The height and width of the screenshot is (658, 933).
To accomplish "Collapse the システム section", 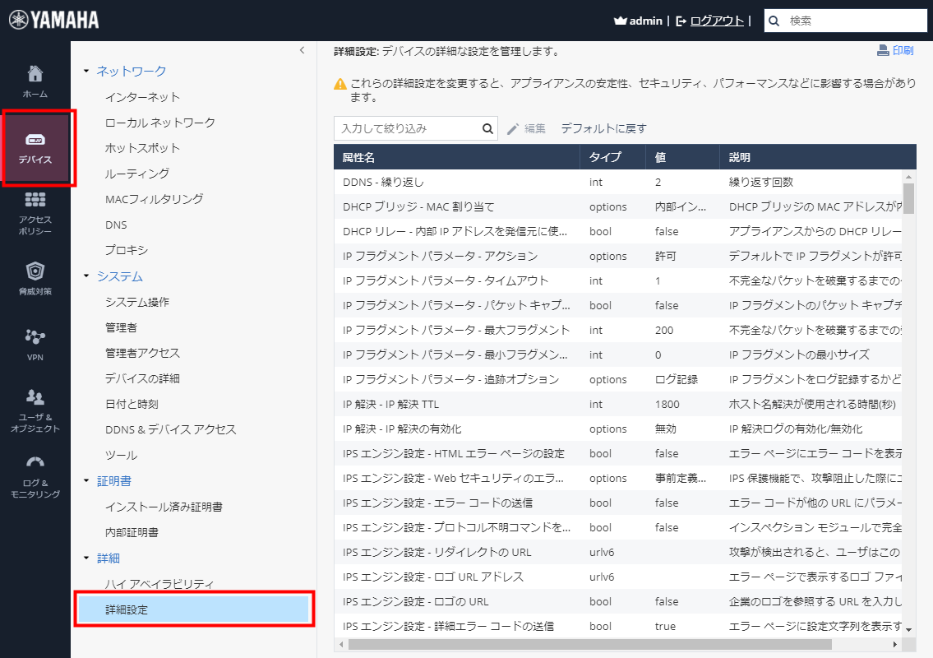I will tap(85, 275).
